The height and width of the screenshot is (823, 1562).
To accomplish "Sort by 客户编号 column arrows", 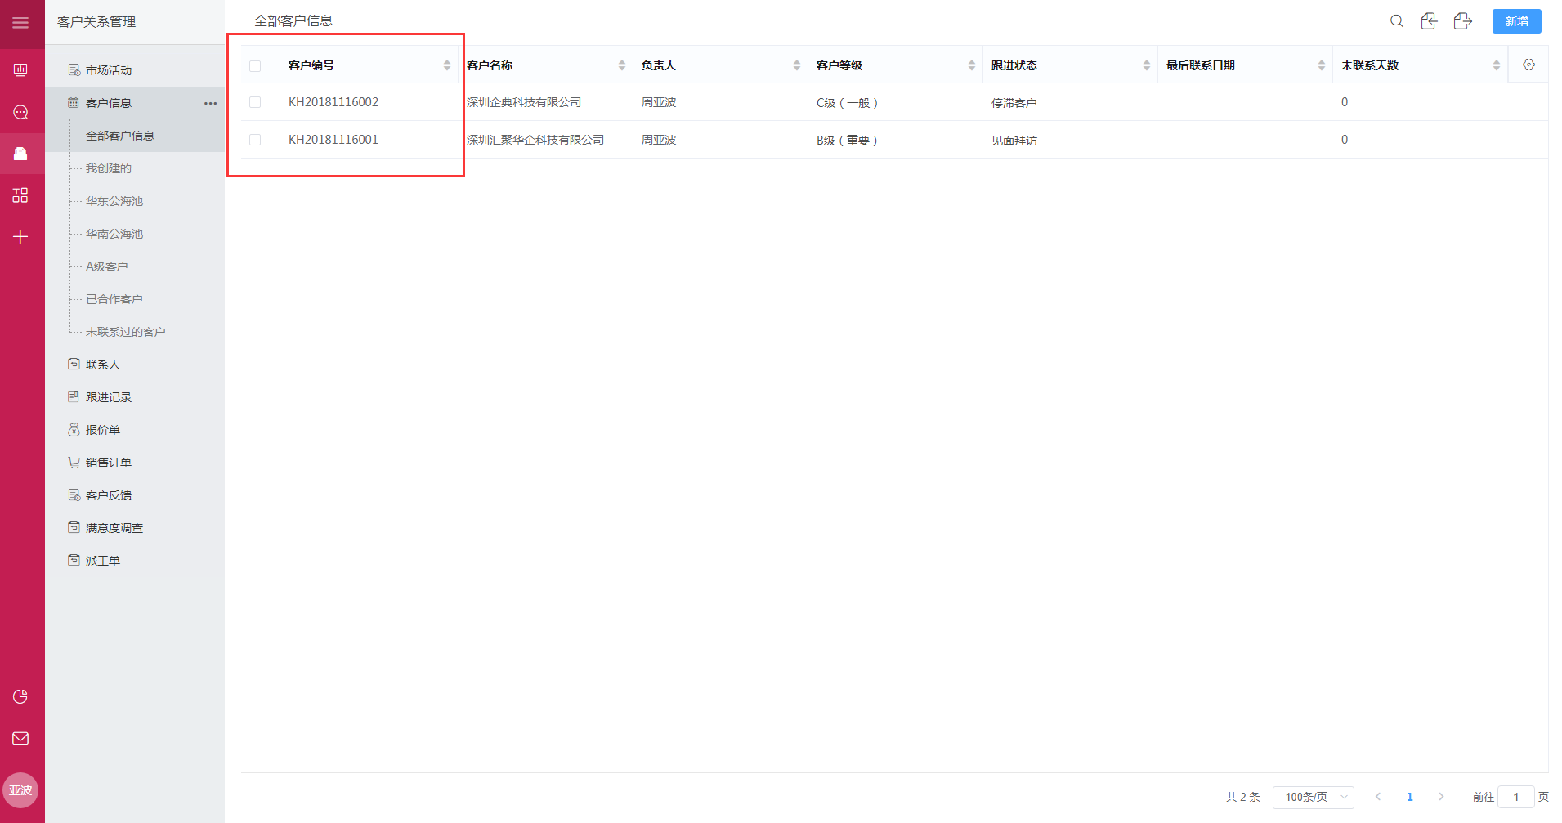I will click(x=446, y=65).
